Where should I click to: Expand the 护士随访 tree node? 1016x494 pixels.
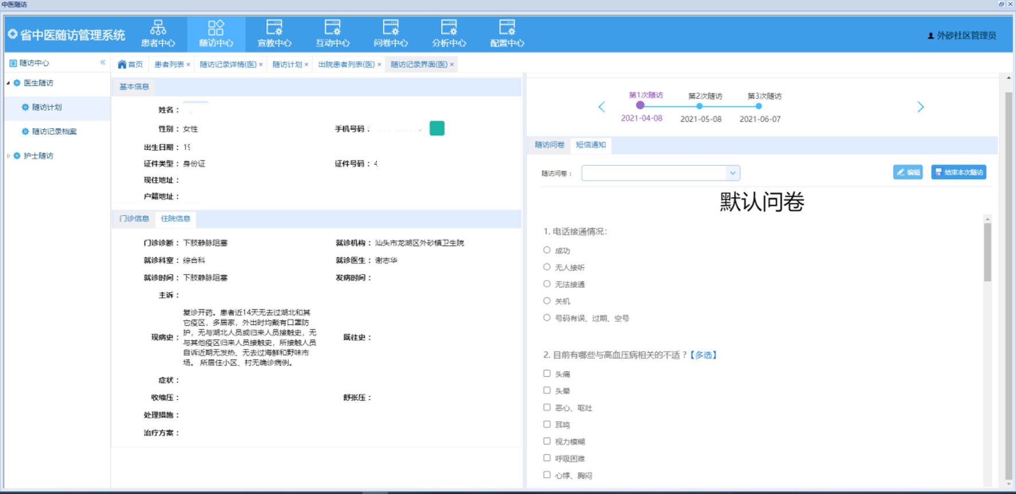[9, 156]
